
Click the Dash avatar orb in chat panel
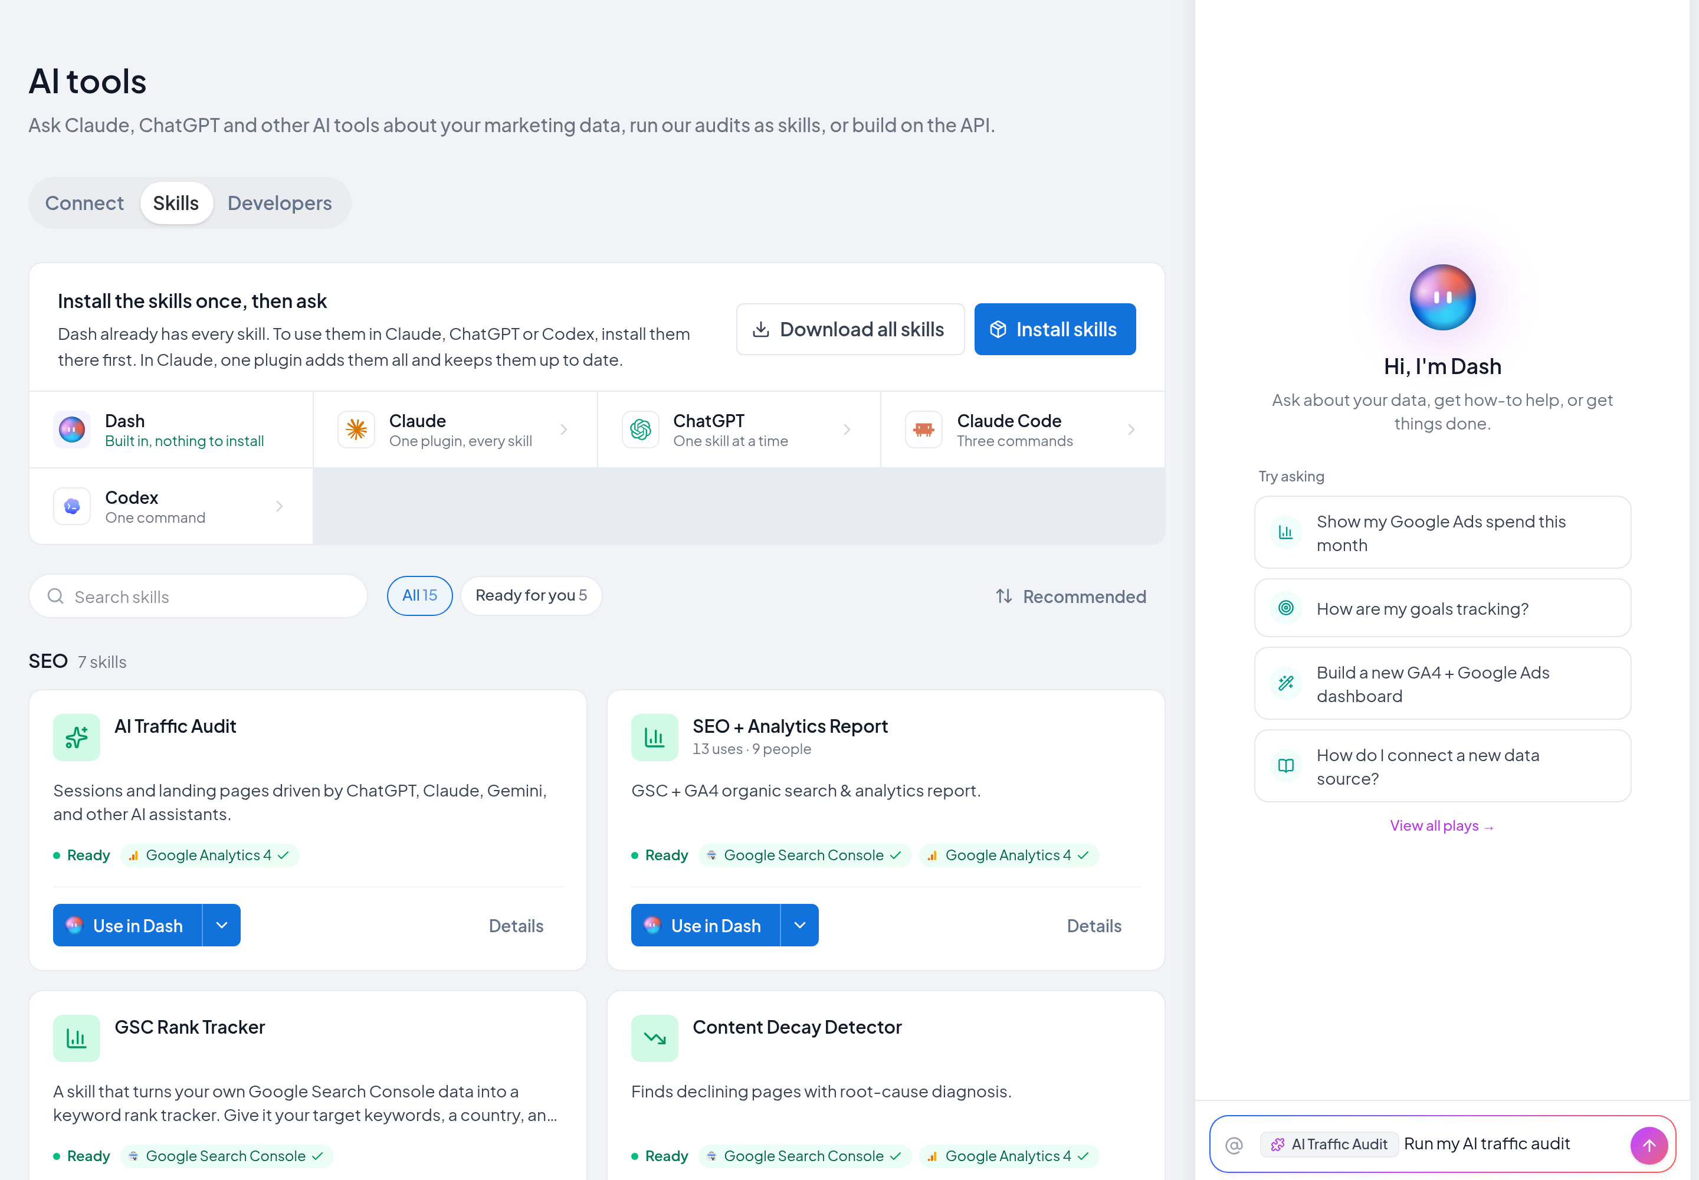pyautogui.click(x=1442, y=297)
